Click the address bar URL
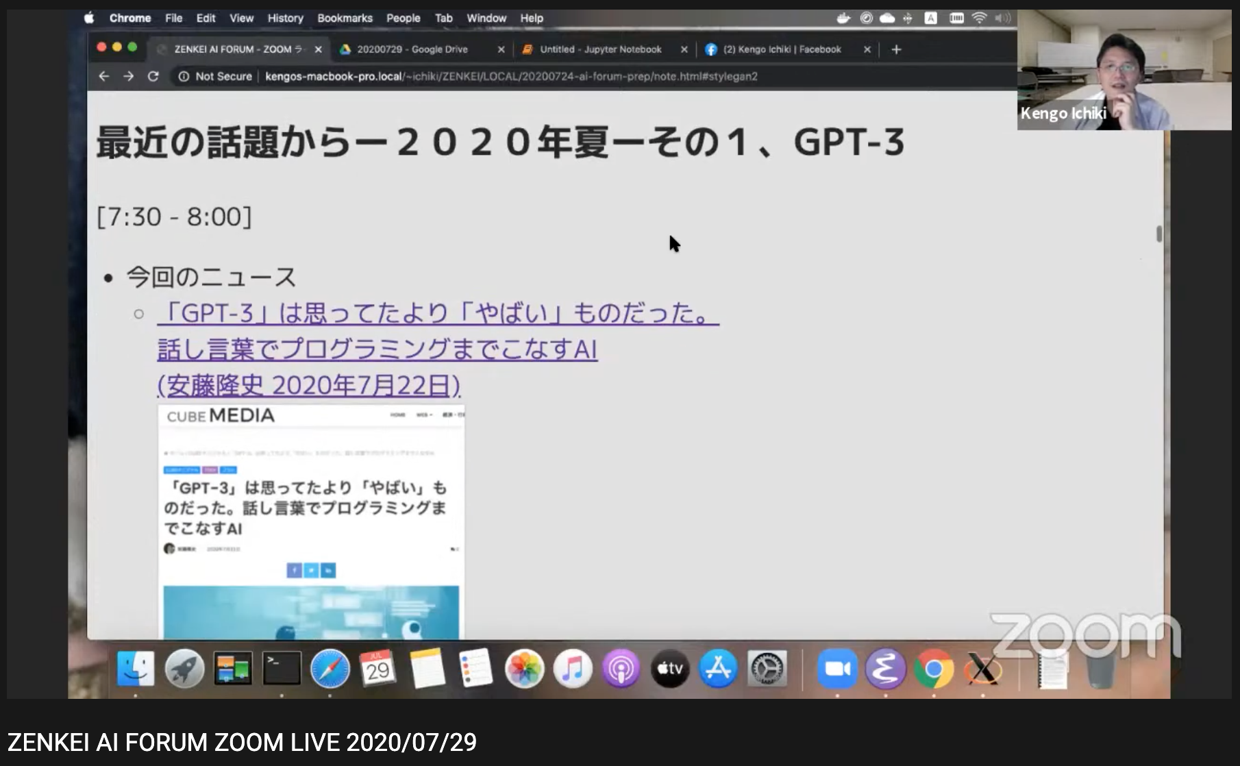The width and height of the screenshot is (1240, 766). 511,76
